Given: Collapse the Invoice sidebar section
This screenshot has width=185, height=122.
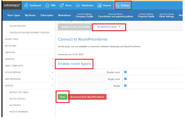Looking at the screenshot, I should tap(52, 86).
